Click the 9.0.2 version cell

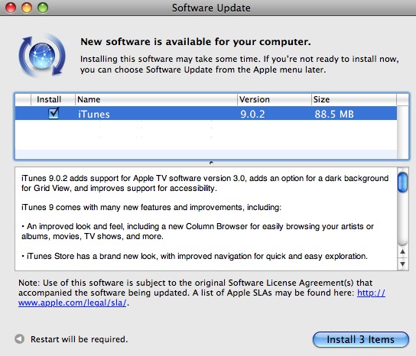pyautogui.click(x=252, y=115)
